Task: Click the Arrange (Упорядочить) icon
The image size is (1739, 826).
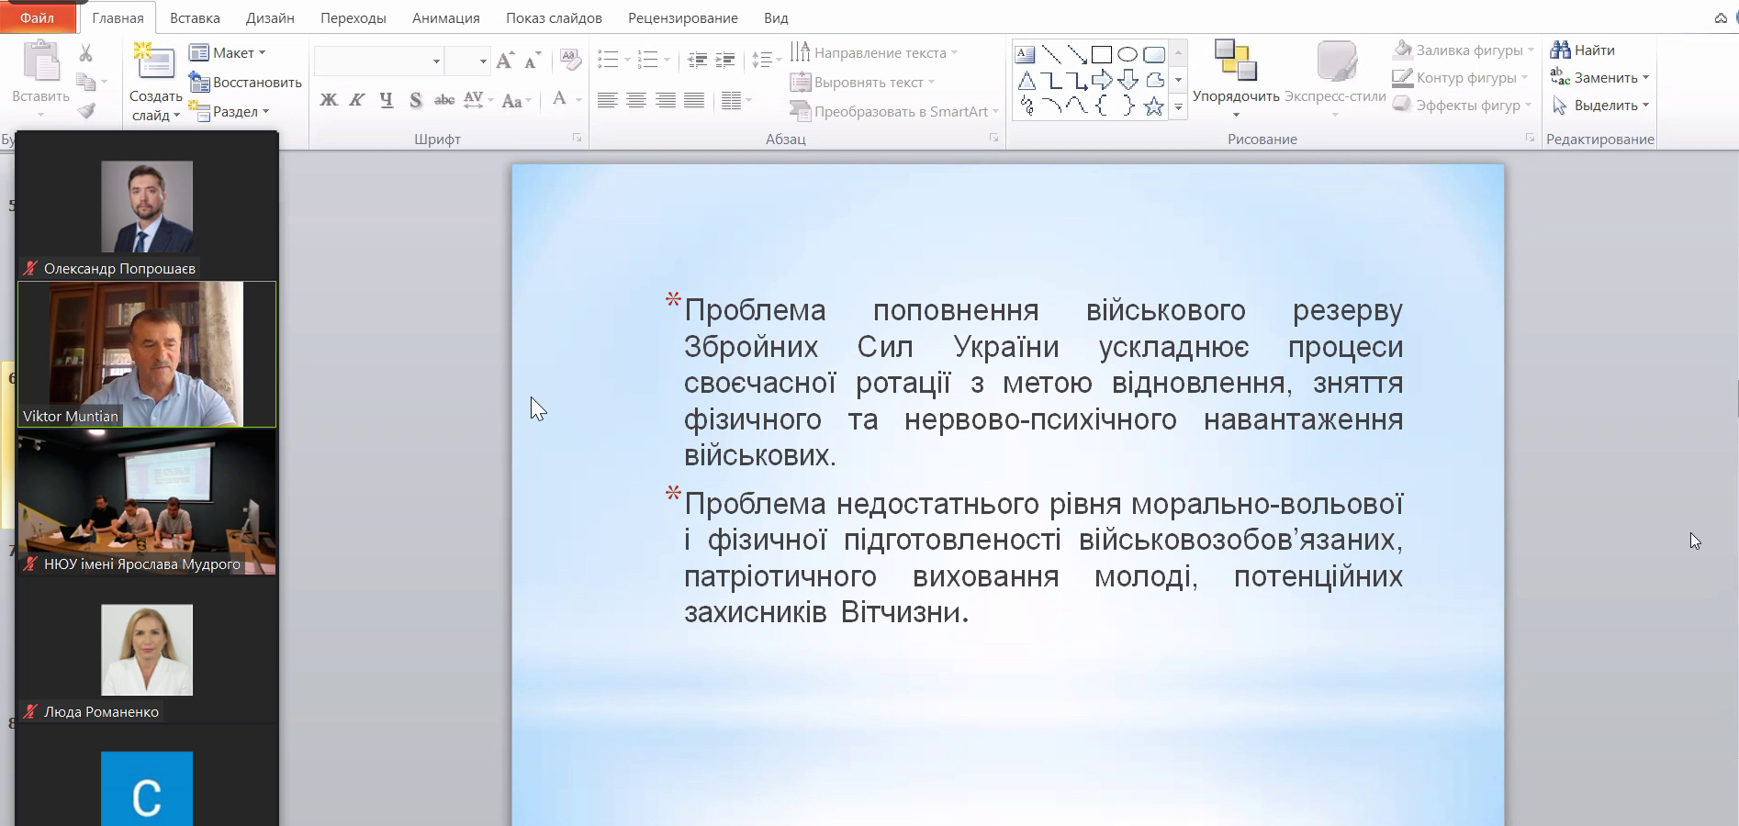Action: (x=1235, y=61)
